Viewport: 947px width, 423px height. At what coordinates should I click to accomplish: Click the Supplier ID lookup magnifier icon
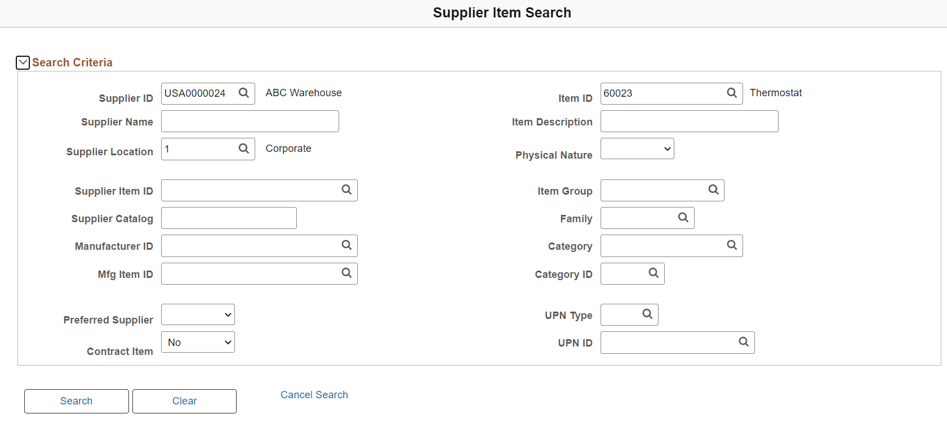coord(243,93)
